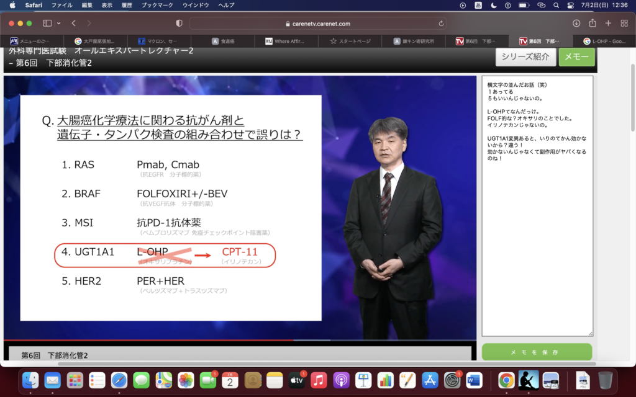Image resolution: width=636 pixels, height=397 pixels.
Task: Show the tab overview grid icon
Action: 624,23
